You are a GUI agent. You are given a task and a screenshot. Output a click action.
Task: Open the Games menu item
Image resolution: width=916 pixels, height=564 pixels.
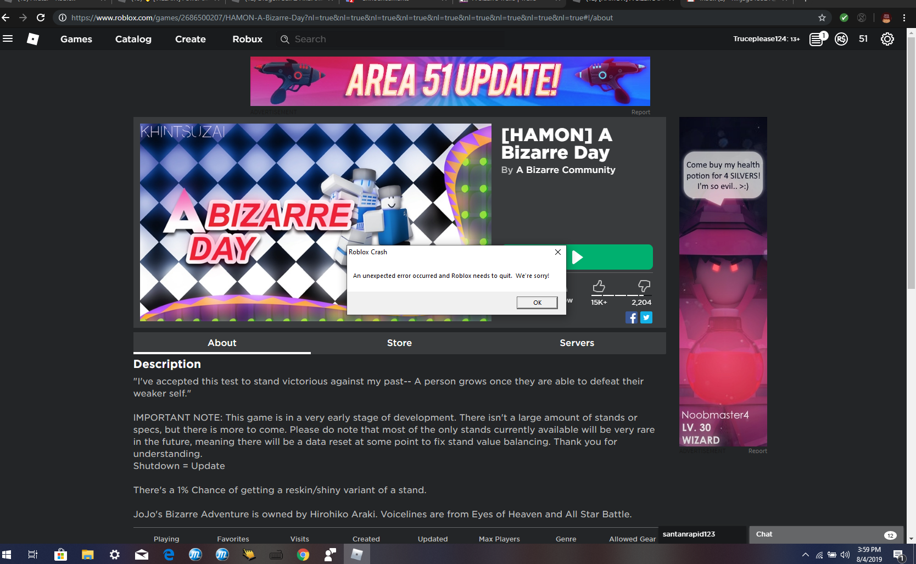(76, 39)
